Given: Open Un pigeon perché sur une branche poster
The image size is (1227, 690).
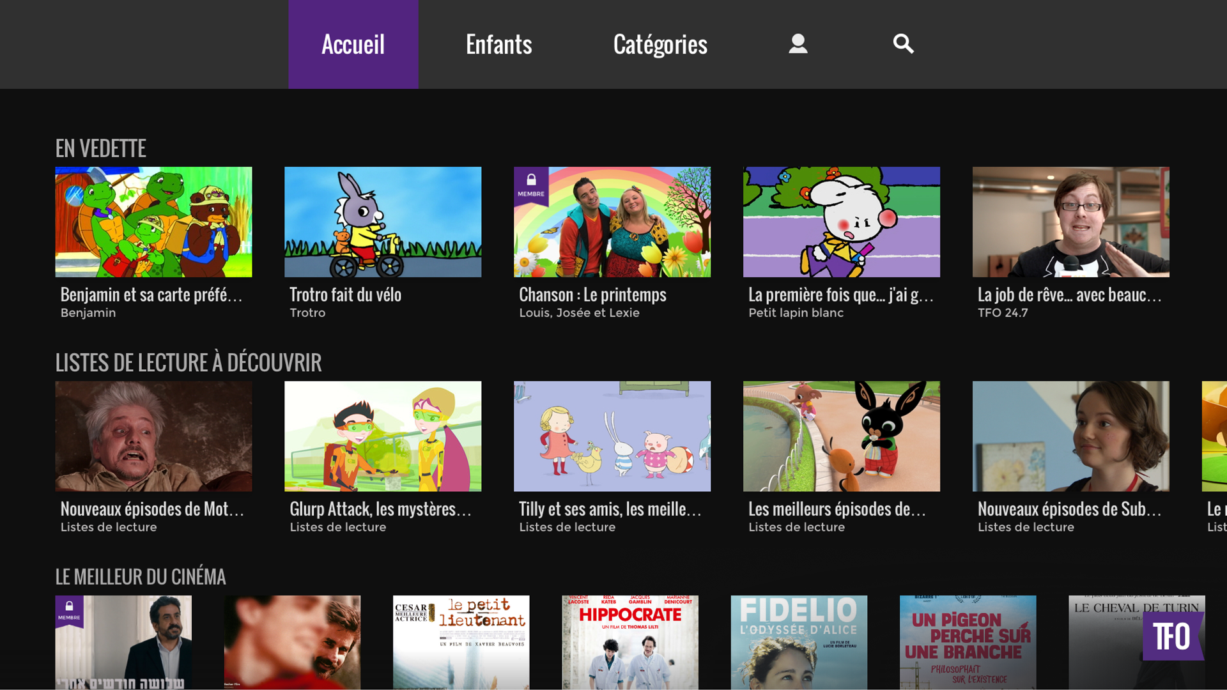Looking at the screenshot, I should (x=968, y=643).
